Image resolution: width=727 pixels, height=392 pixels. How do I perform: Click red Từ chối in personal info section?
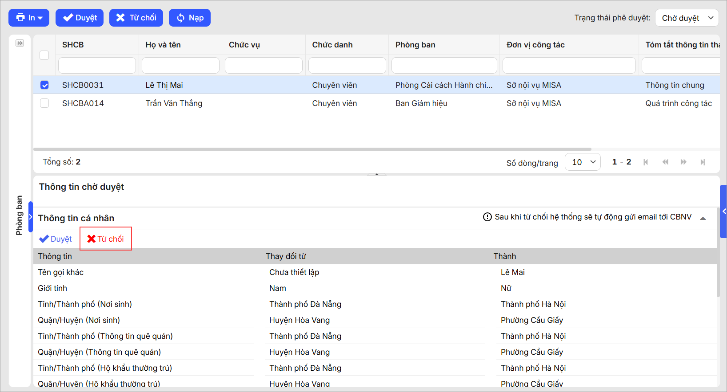[x=106, y=239]
